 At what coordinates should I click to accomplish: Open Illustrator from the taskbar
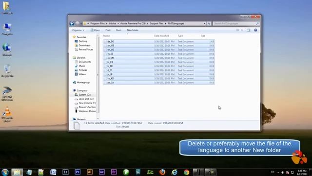90,172
